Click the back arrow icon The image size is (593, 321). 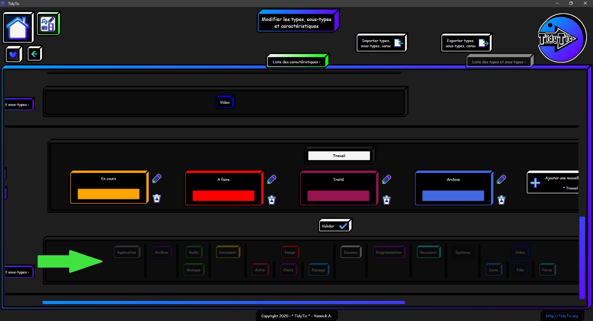34,54
